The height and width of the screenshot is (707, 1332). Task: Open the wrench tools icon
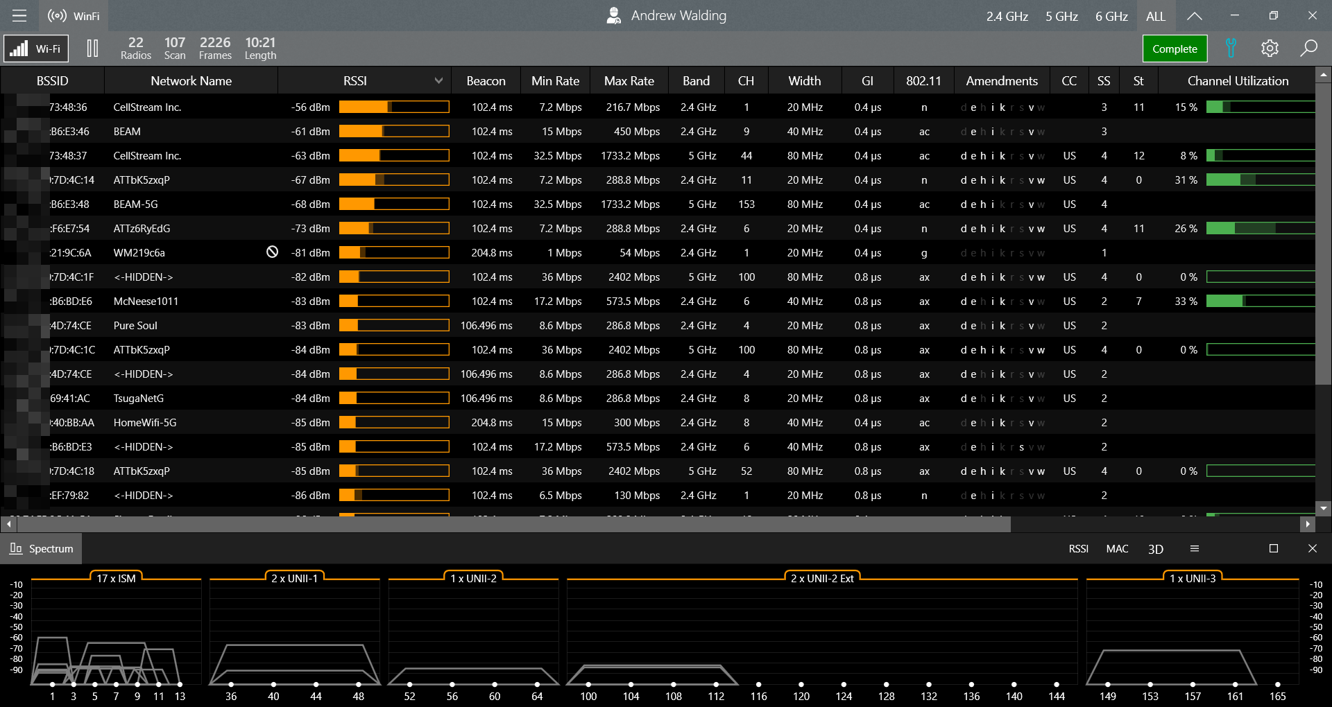(x=1231, y=49)
